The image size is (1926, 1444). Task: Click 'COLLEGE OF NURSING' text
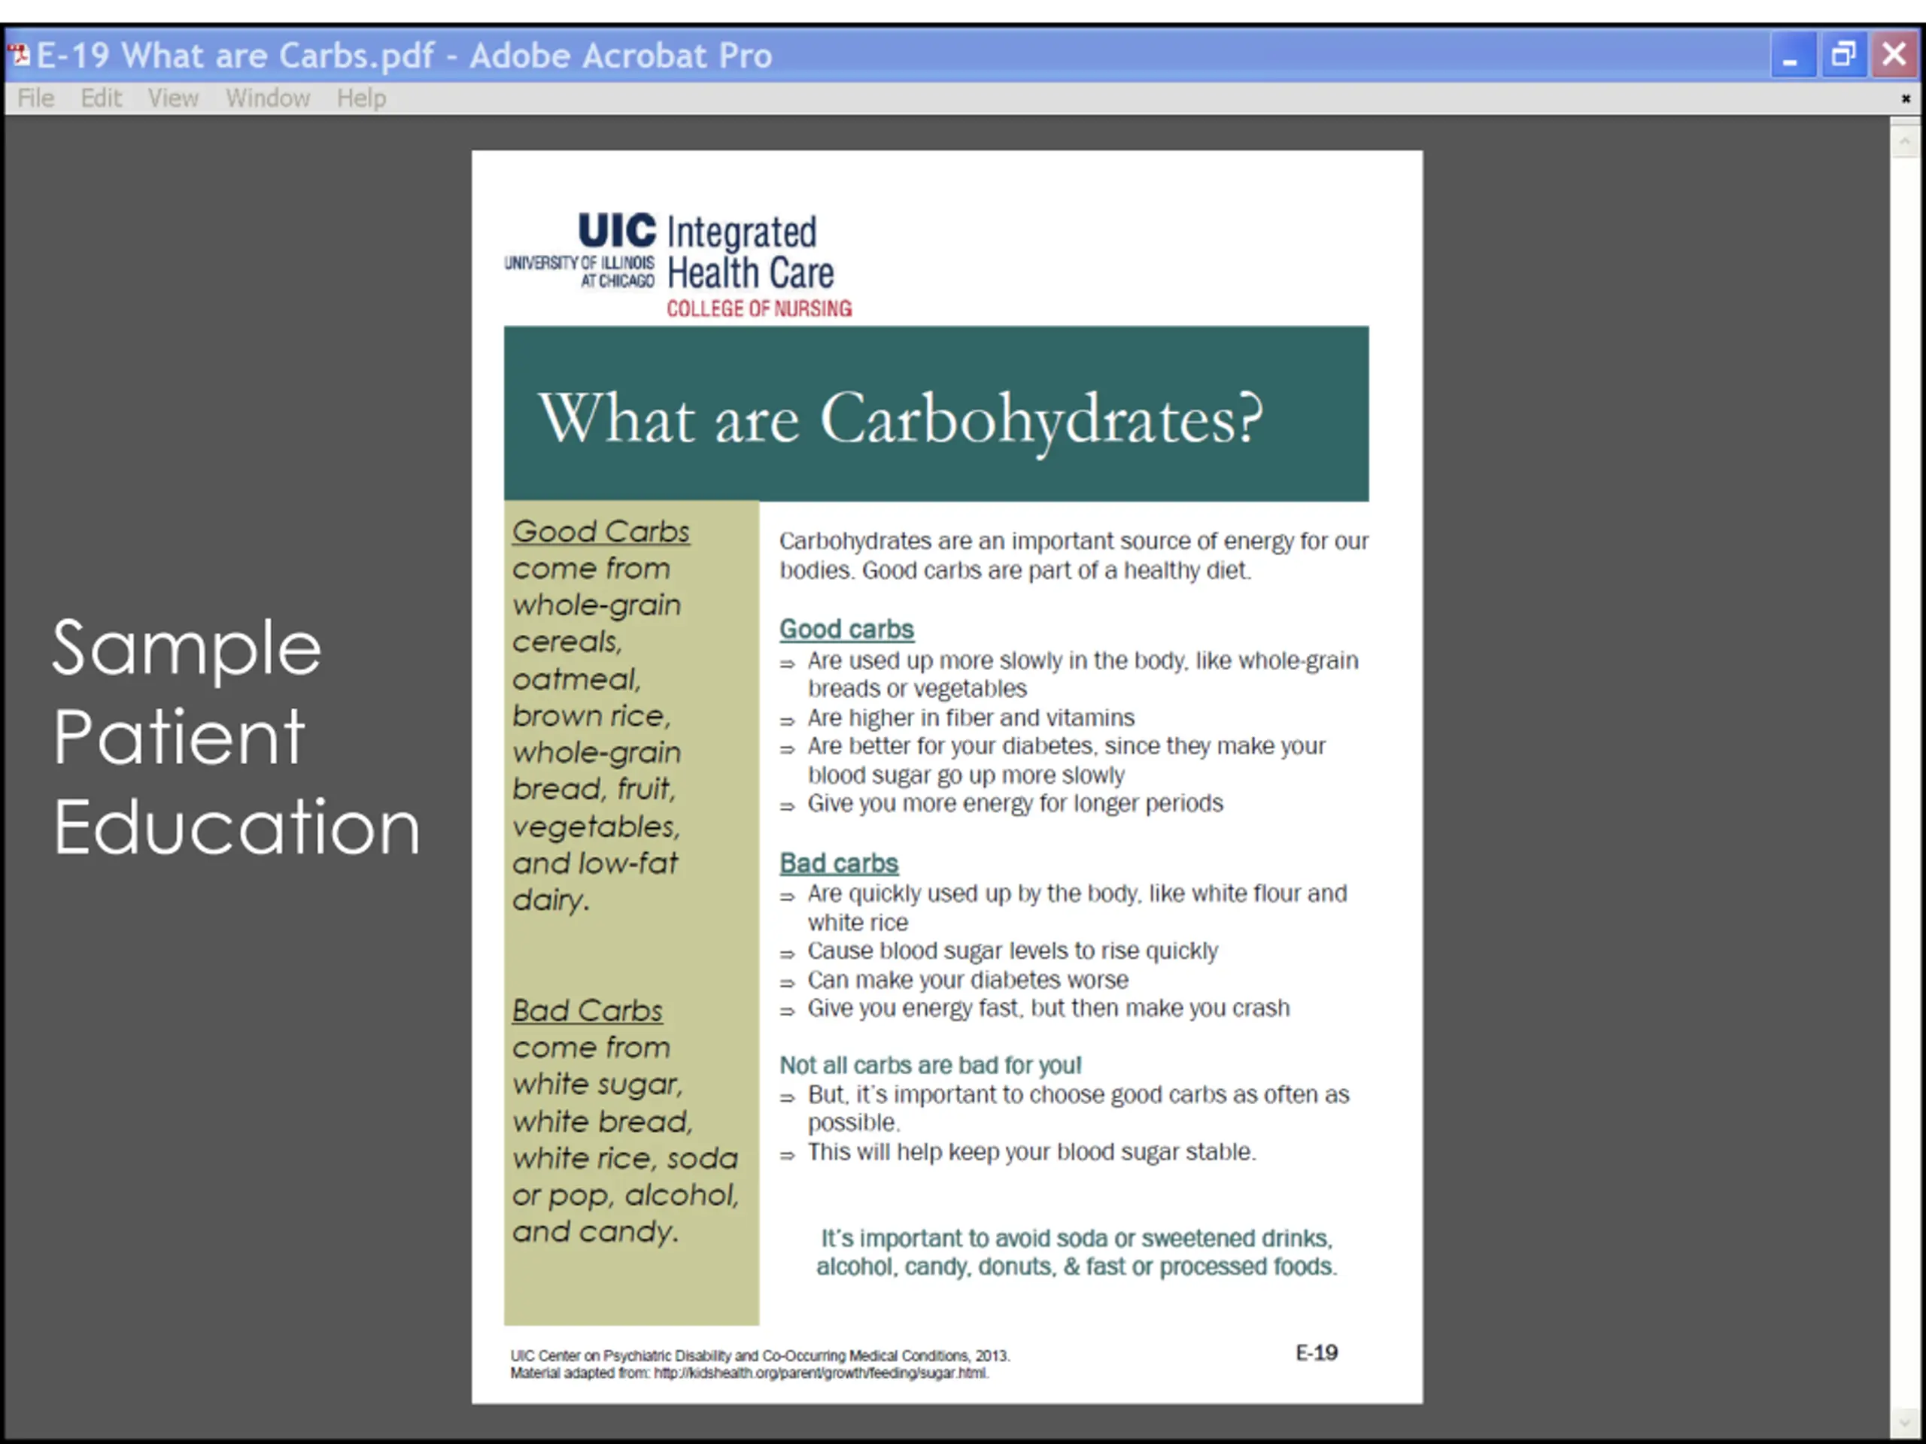point(759,308)
